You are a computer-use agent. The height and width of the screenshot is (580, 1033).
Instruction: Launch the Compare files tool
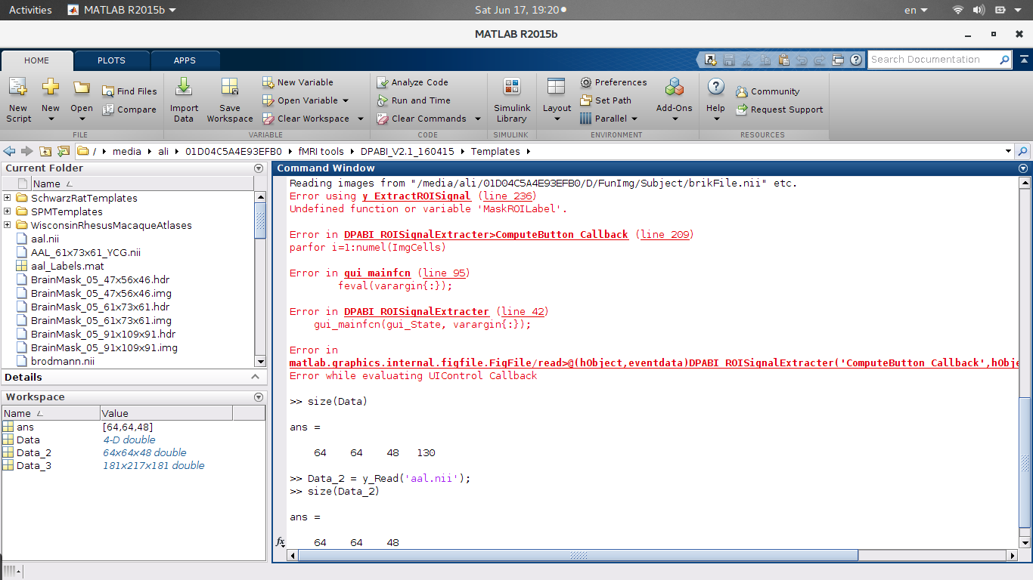[x=129, y=110]
